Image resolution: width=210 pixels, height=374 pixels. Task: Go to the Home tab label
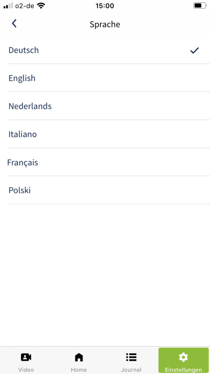pos(79,370)
